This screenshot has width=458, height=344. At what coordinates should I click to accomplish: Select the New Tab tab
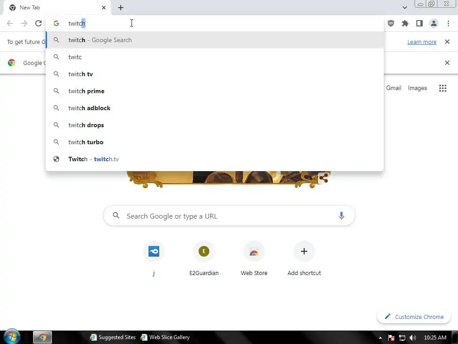pyautogui.click(x=57, y=8)
